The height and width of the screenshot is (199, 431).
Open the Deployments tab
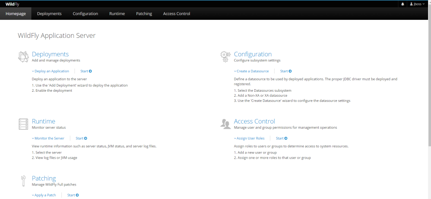pyautogui.click(x=49, y=14)
